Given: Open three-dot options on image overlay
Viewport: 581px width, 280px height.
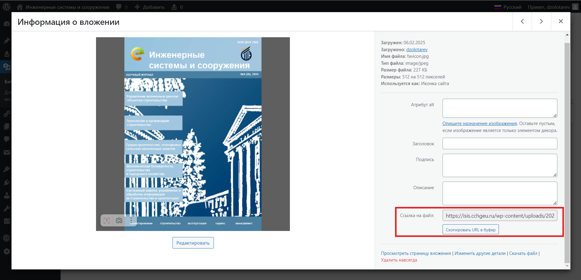Looking at the screenshot, I should [131, 220].
